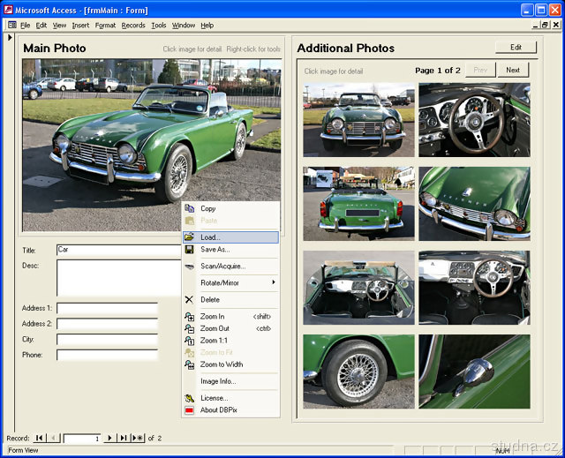The image size is (565, 458).
Task: Click the Zoom to Width icon
Action: 189,364
